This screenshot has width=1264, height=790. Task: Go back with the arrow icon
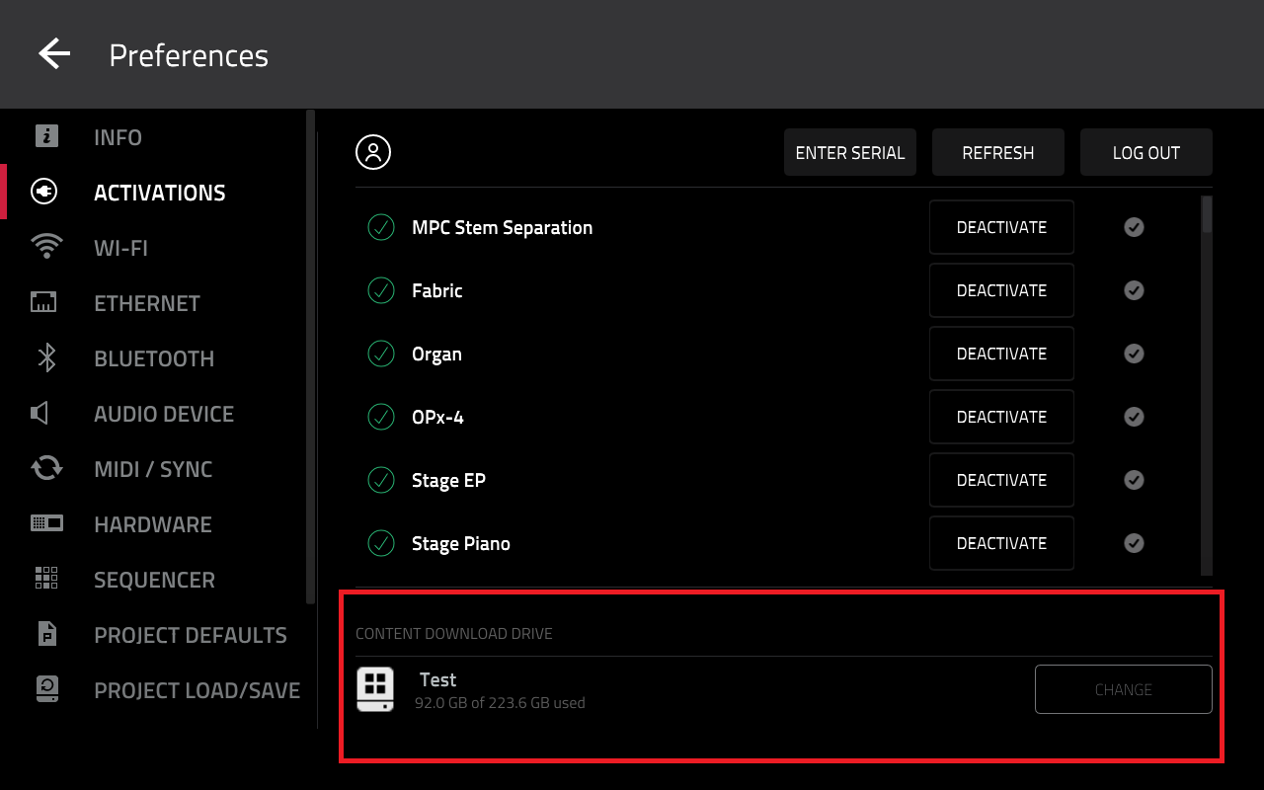tap(54, 54)
